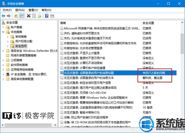This screenshot has height=133, width=185.
Task: Click tree pane horizontal scroll left arrow
Action: click(2, 125)
